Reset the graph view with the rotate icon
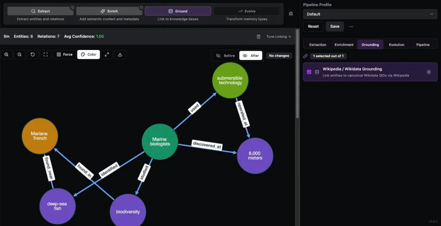The width and height of the screenshot is (441, 226). click(32, 55)
